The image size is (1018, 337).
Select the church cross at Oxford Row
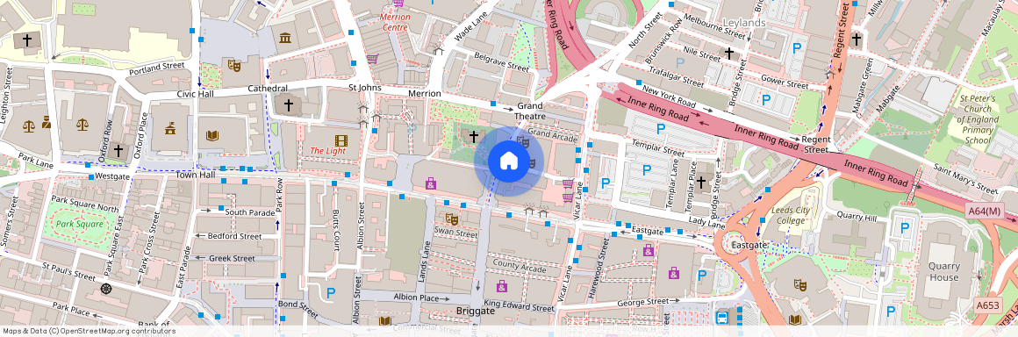[118, 151]
